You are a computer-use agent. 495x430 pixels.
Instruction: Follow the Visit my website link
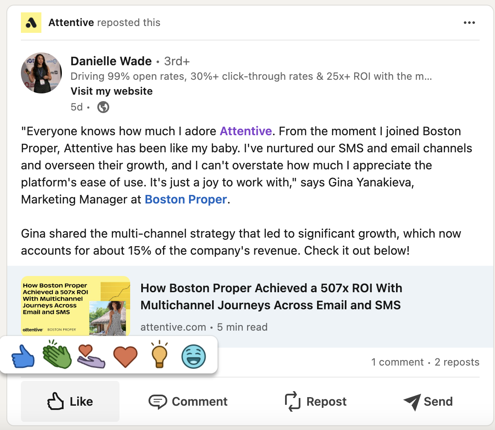click(x=111, y=91)
